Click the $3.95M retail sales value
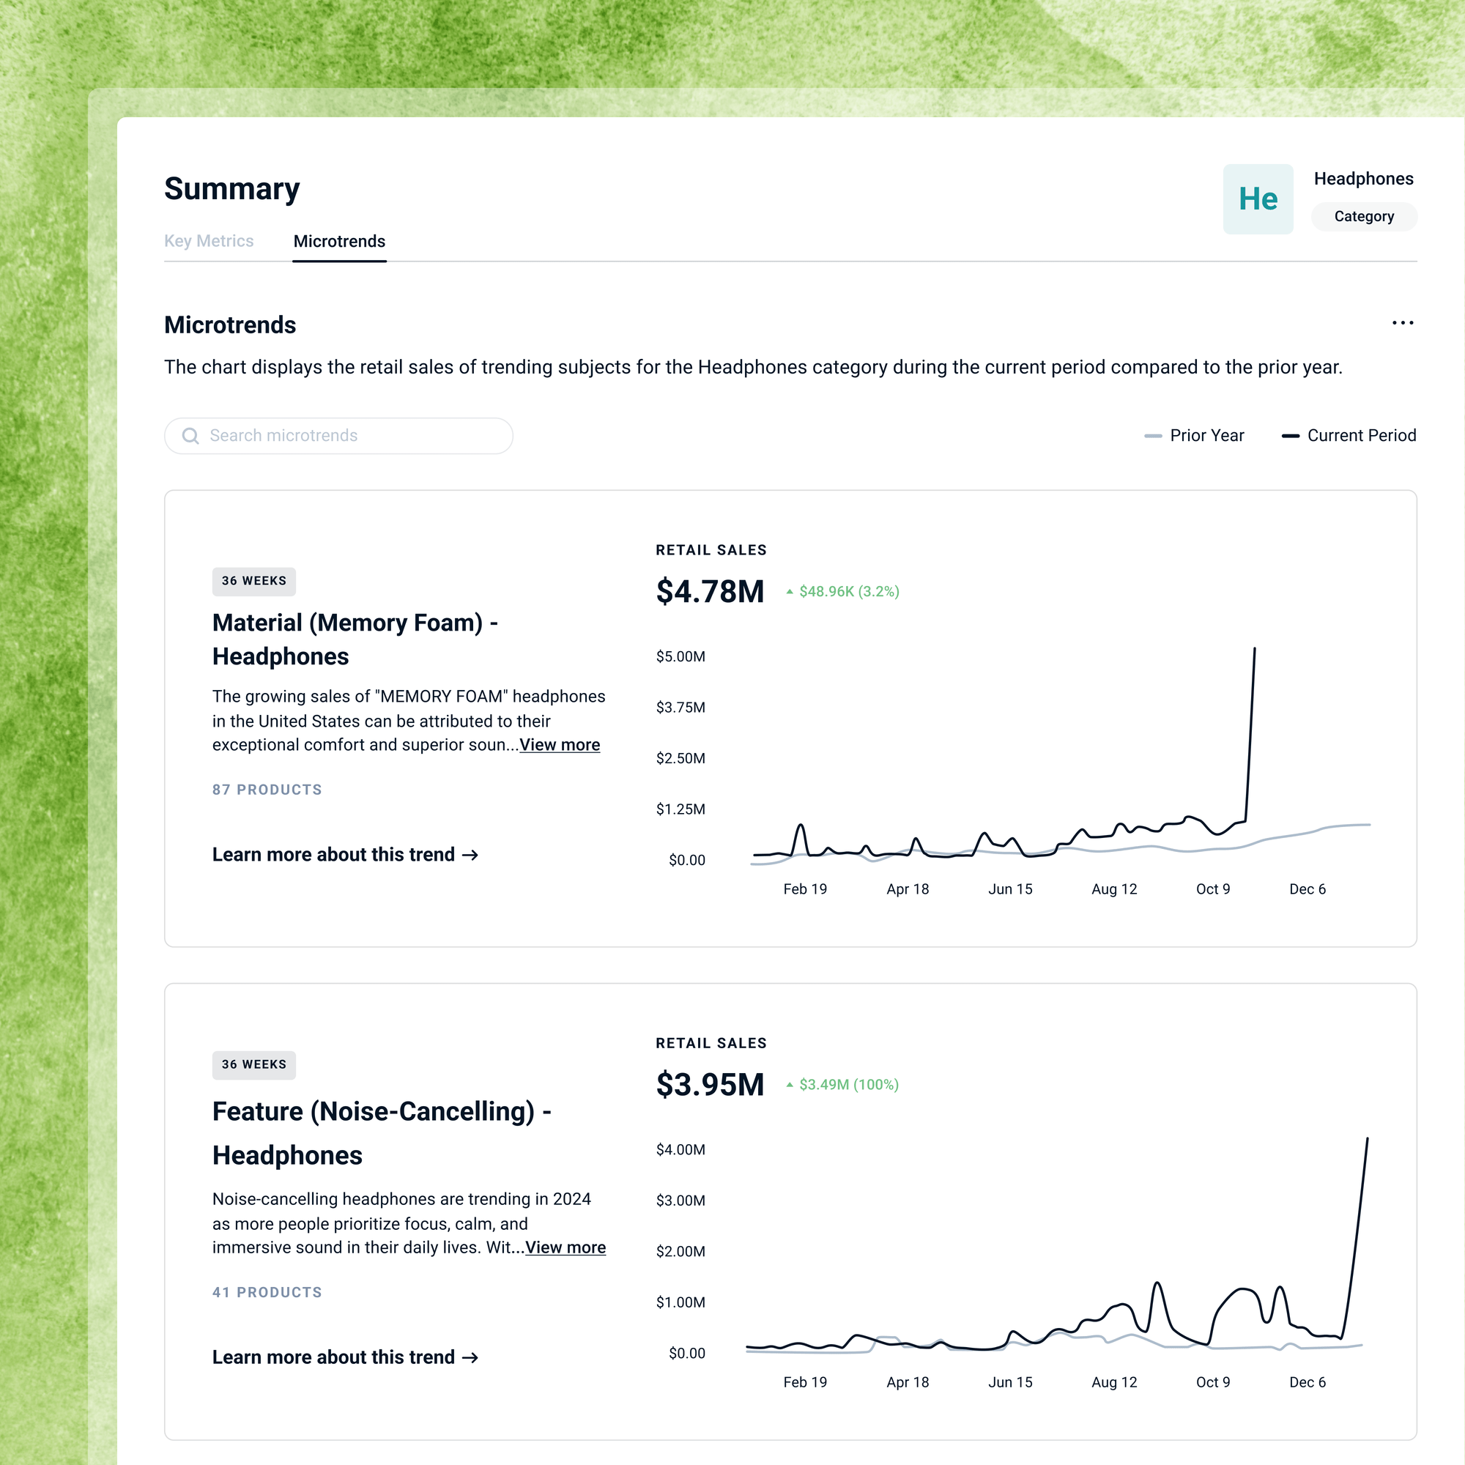Screen dimensions: 1465x1465 [710, 1085]
